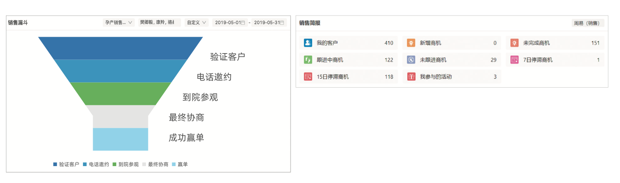Click the 我的客户 blue person icon

coord(308,43)
